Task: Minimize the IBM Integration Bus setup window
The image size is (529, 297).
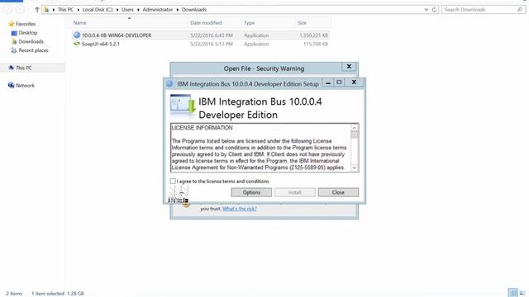Action: pyautogui.click(x=328, y=82)
